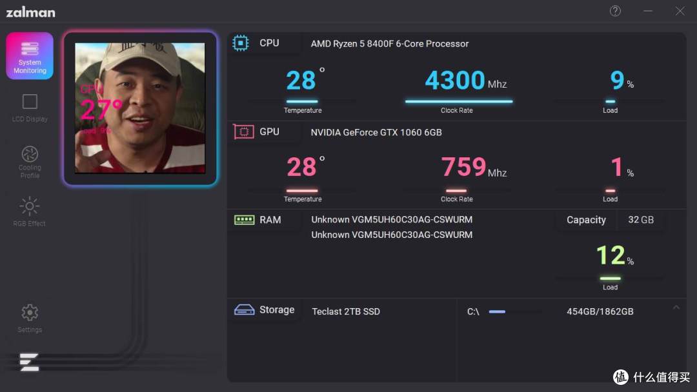Collapse the Storage section chevron
Viewport: 697px width, 392px height.
(676, 307)
